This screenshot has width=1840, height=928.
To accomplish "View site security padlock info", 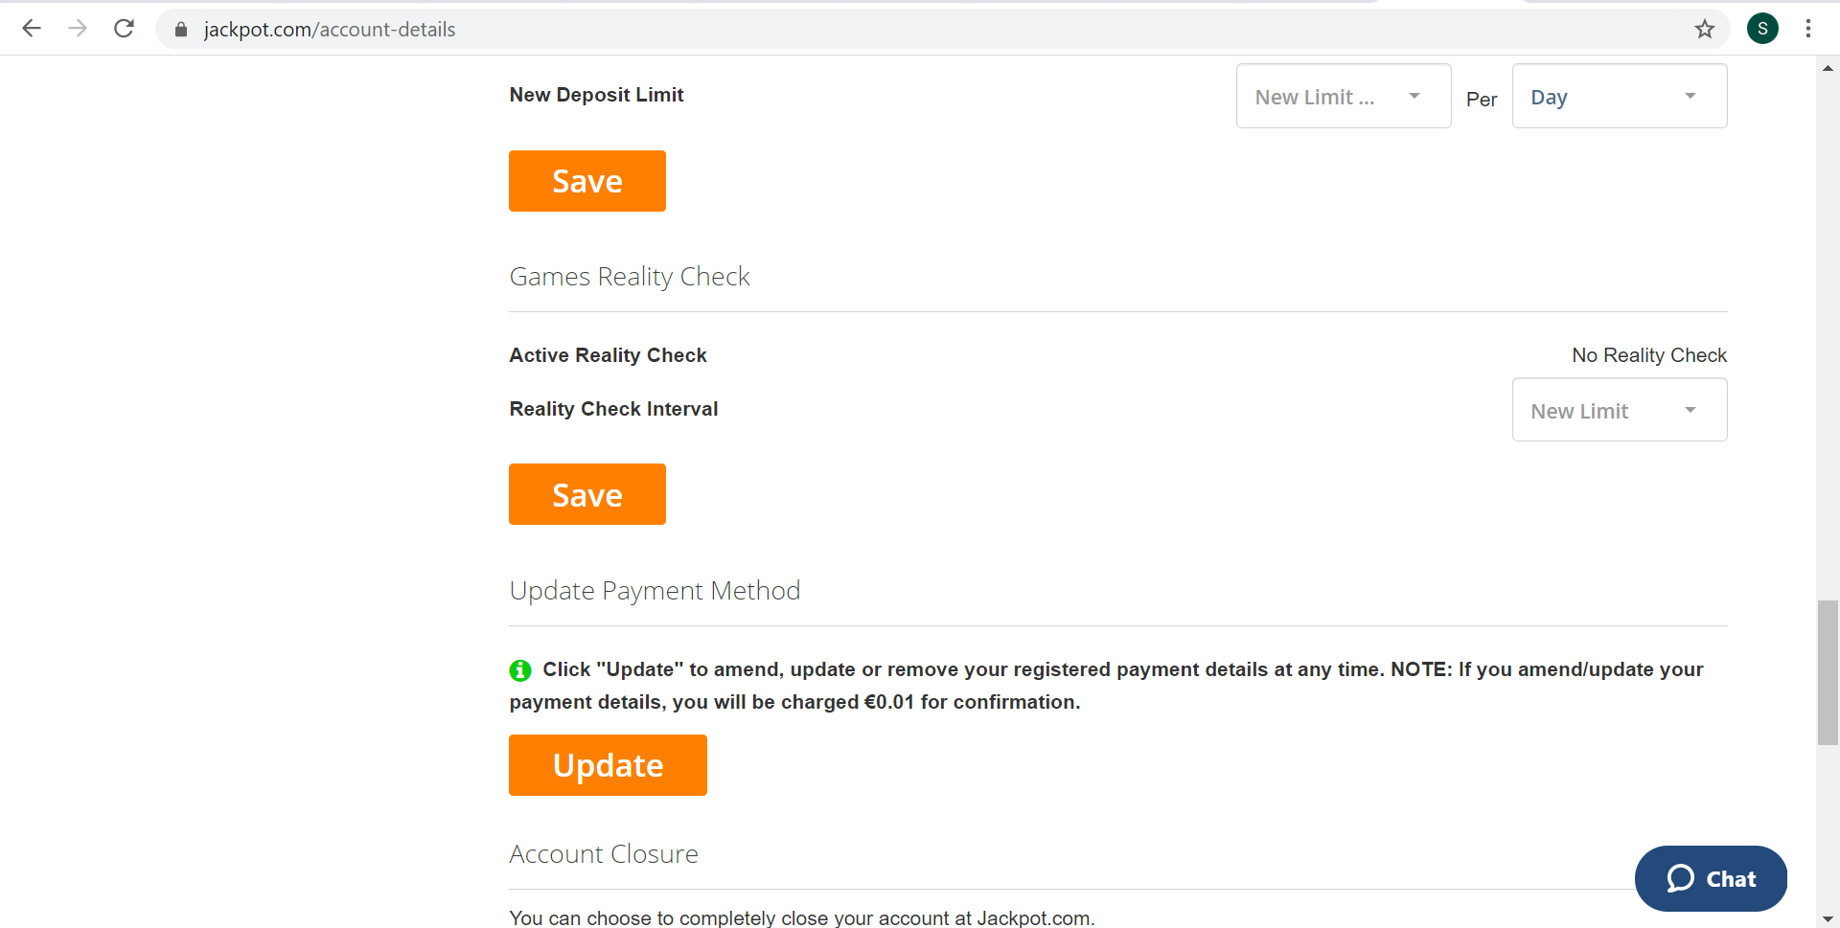I will tap(181, 30).
